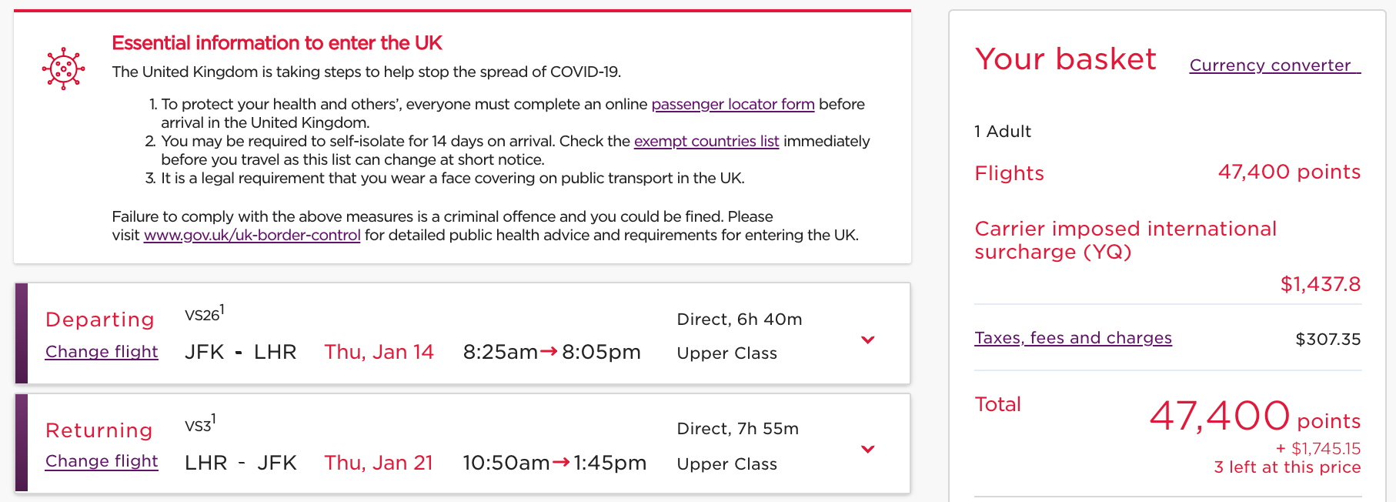The image size is (1396, 502).
Task: Select the Thu, Jan 21 return date
Action: coord(378,463)
